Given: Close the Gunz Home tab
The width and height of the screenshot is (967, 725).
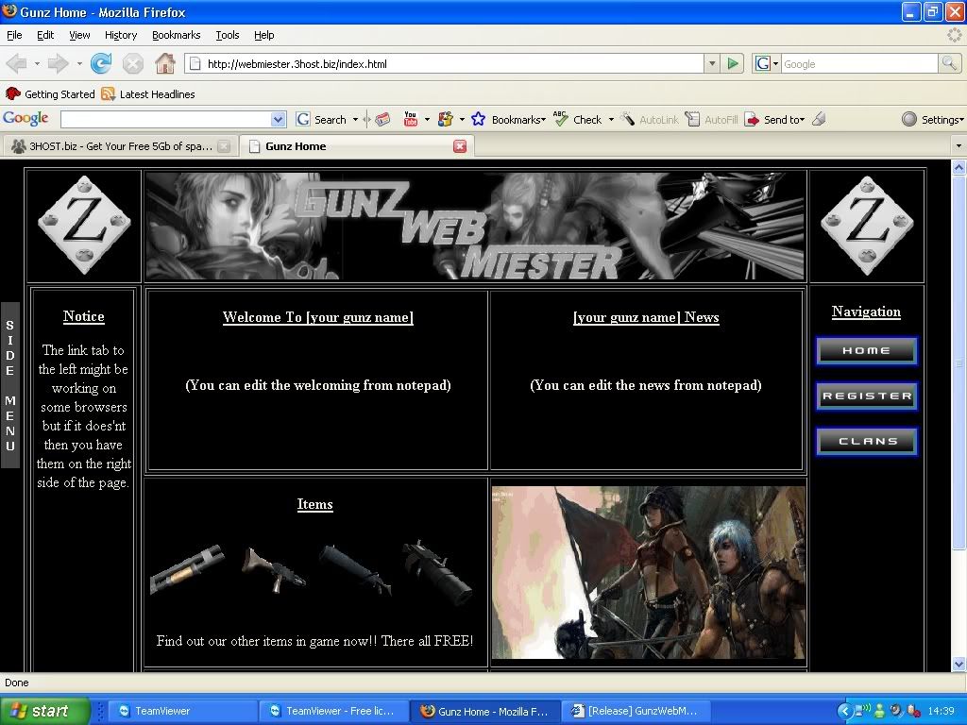Looking at the screenshot, I should pos(460,146).
